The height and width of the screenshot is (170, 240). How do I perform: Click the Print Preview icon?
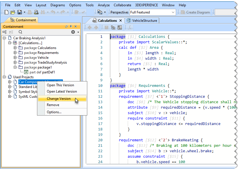click(36, 12)
